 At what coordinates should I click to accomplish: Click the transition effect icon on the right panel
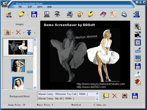[138, 34]
